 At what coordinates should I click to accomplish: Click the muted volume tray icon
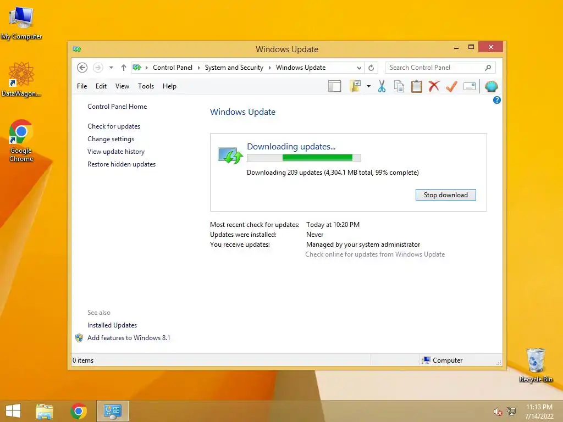tap(498, 412)
